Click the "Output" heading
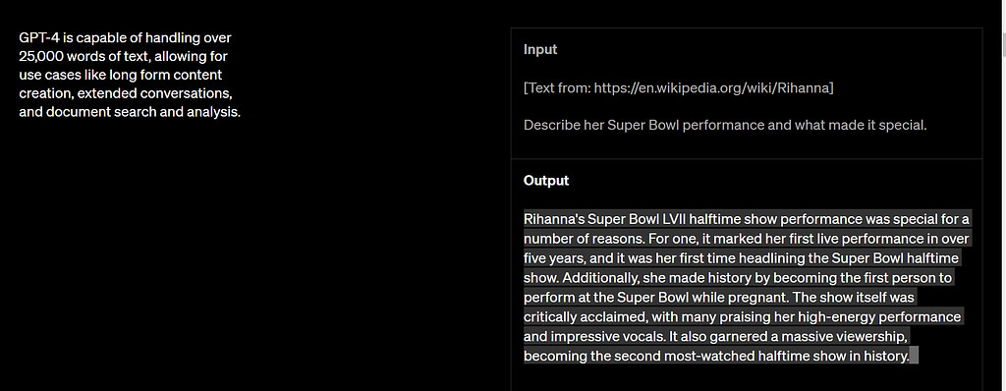 pyautogui.click(x=546, y=181)
